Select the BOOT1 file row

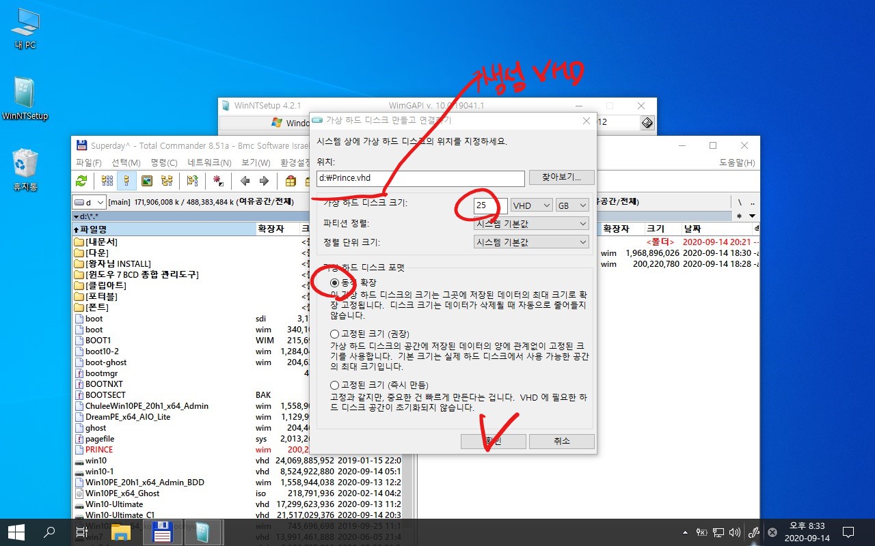[x=236, y=341]
